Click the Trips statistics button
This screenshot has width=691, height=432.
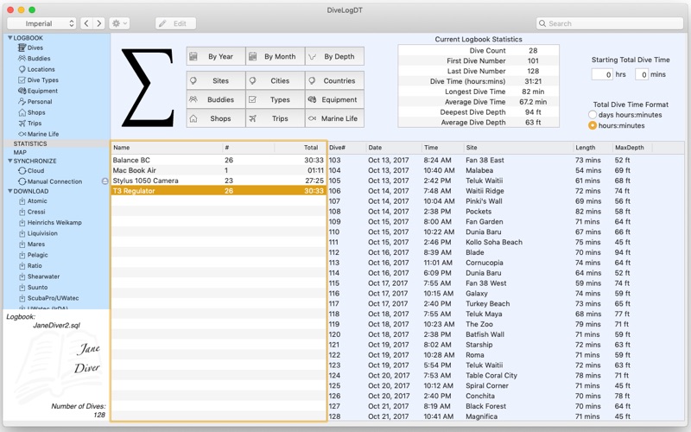click(x=275, y=119)
